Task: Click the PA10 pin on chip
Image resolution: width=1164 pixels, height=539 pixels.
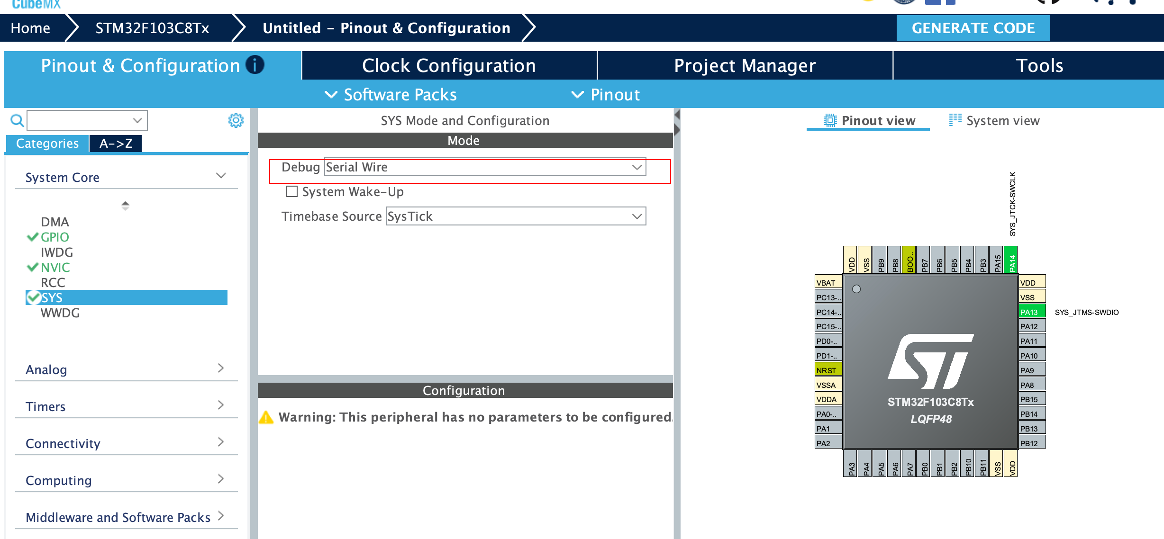Action: click(x=1032, y=355)
